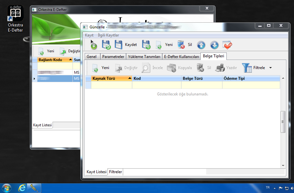Select the highlighted row in Orkestra E-Defter list

(x=56, y=79)
